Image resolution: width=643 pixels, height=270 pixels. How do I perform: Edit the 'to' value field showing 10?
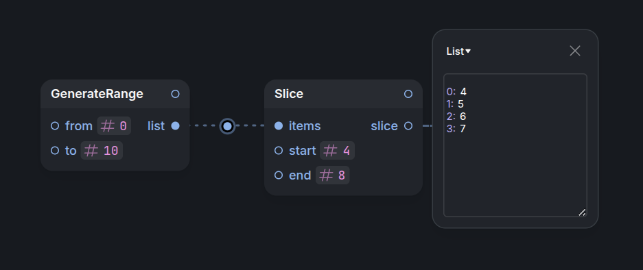[x=102, y=150]
